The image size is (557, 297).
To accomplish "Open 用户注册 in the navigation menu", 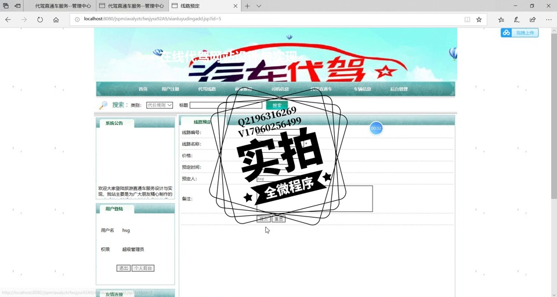I will pos(170,89).
